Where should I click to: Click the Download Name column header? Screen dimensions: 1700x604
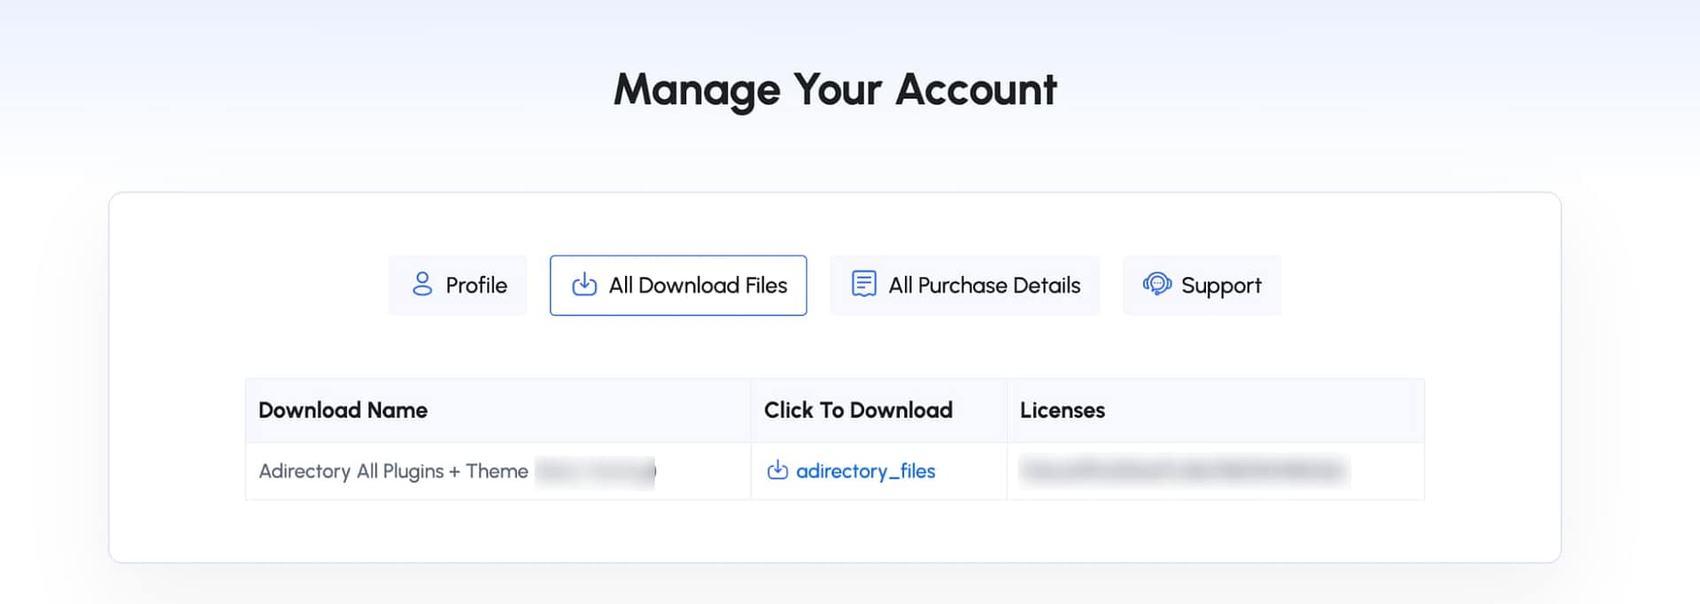pos(342,409)
